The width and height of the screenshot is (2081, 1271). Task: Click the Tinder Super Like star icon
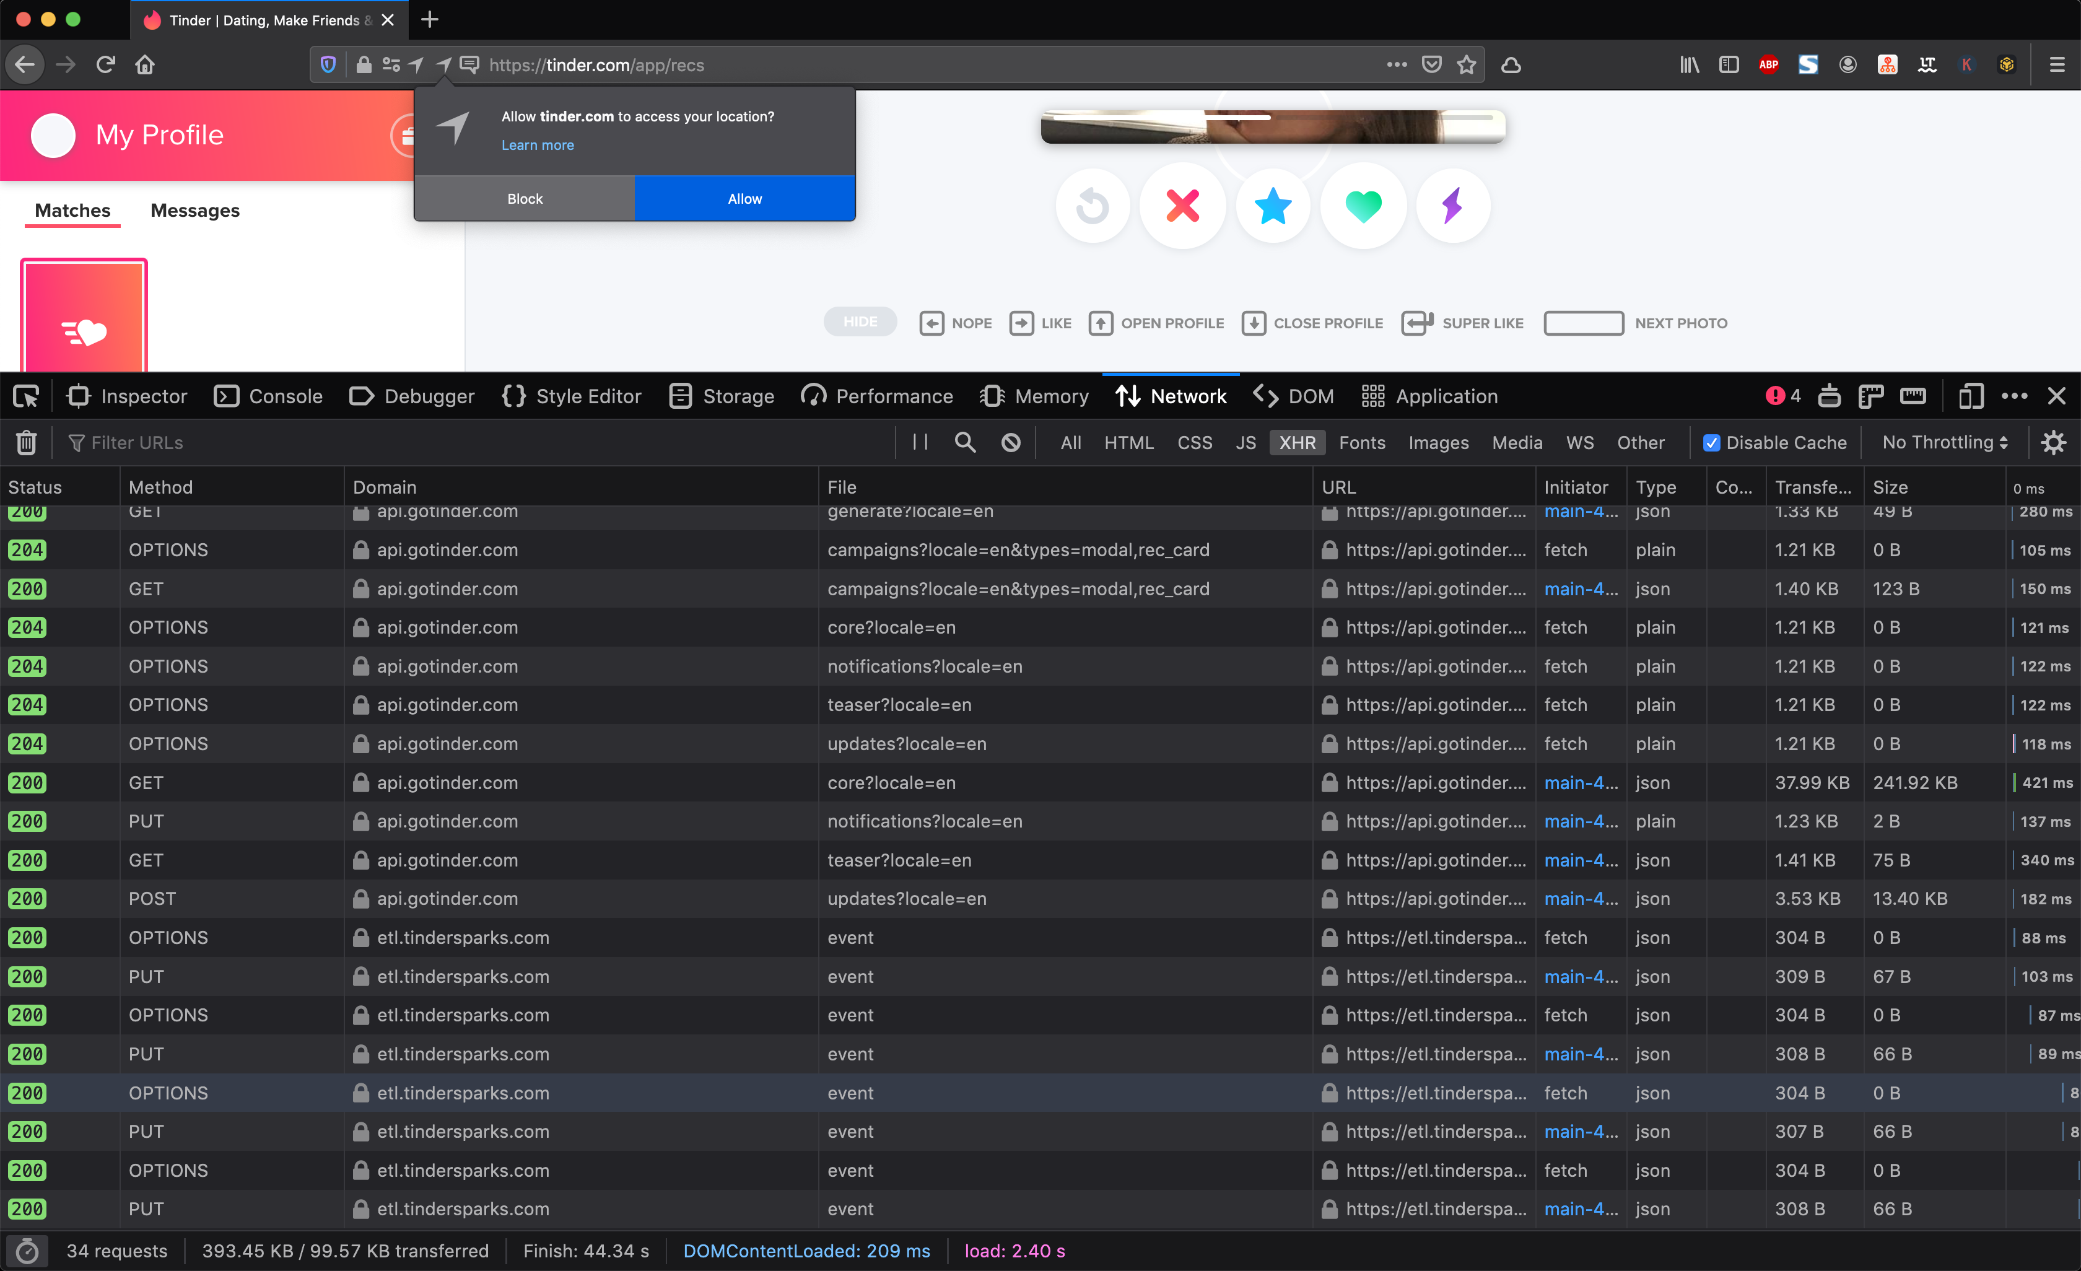pyautogui.click(x=1273, y=205)
